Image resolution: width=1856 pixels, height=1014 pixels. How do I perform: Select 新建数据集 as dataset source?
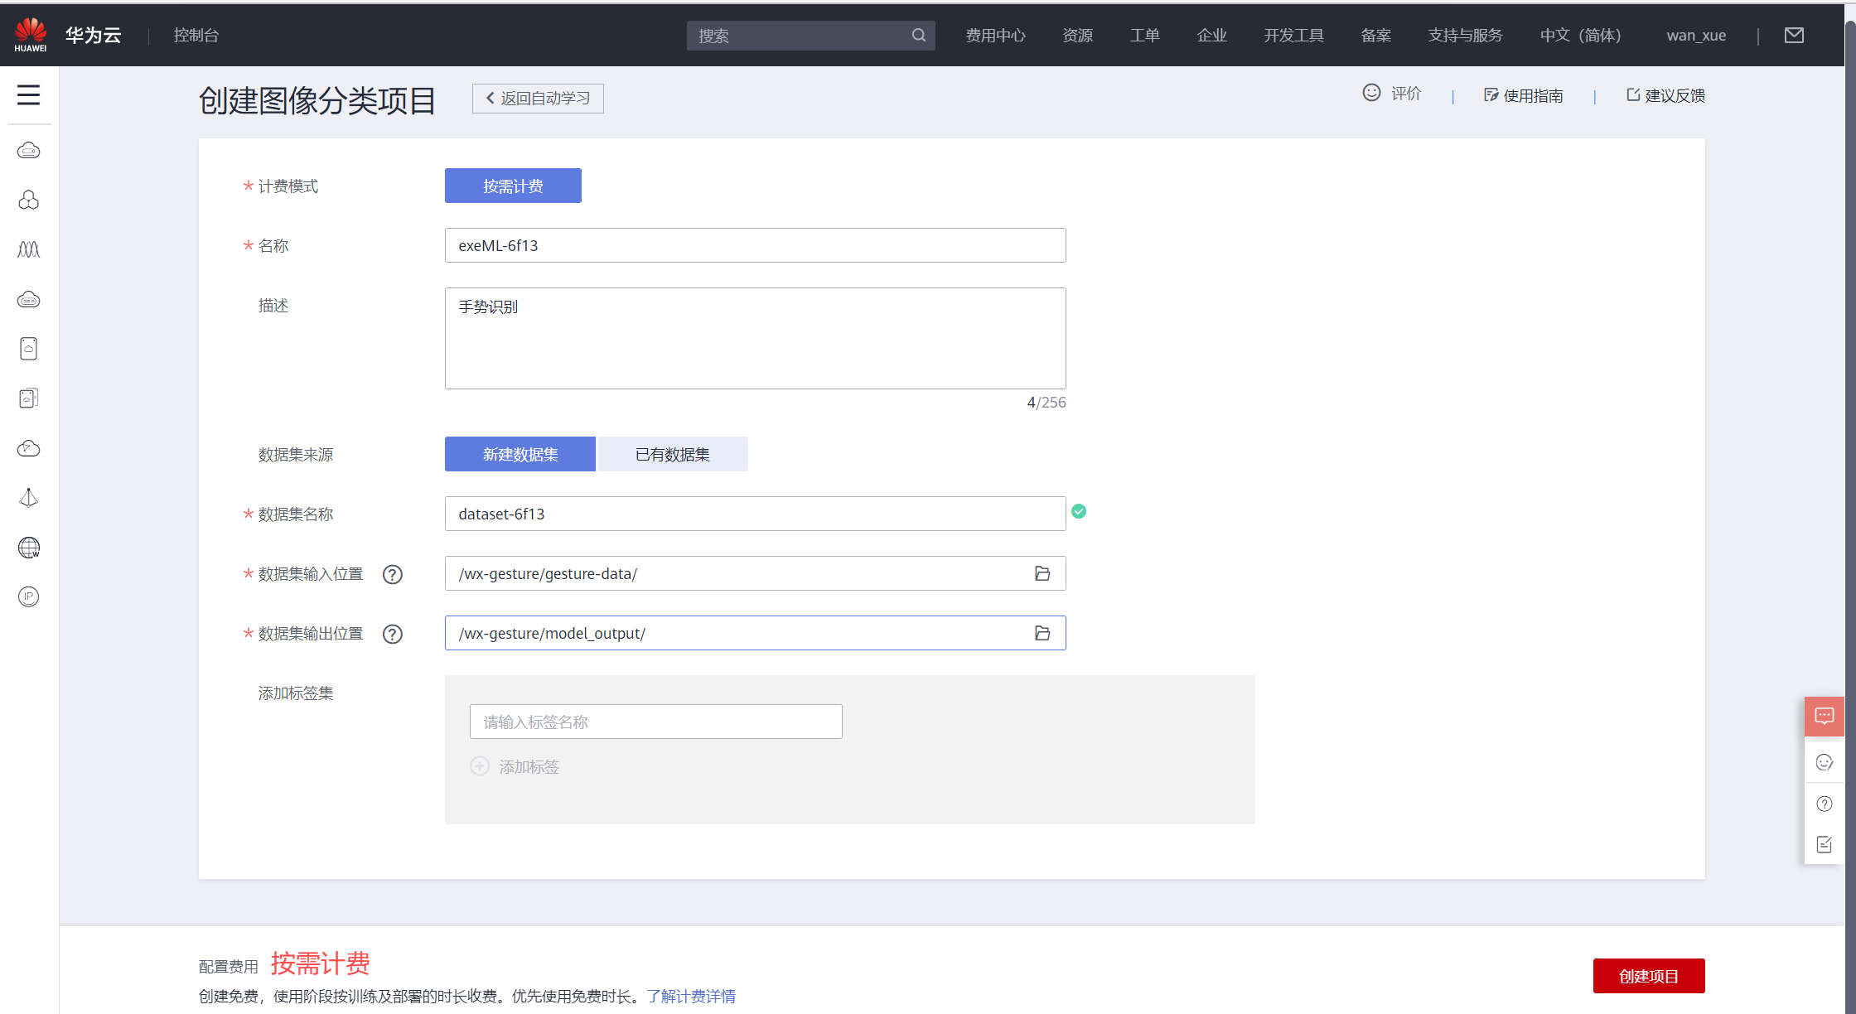[520, 454]
